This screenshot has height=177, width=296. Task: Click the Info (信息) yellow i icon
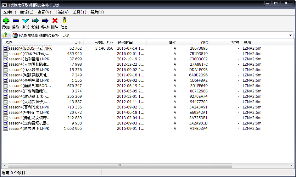tap(64, 20)
